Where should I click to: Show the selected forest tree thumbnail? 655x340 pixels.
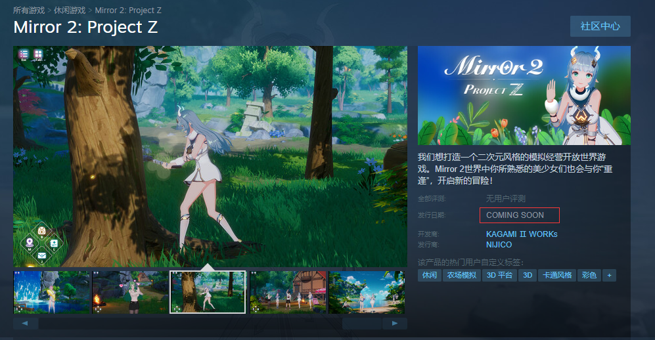click(208, 292)
